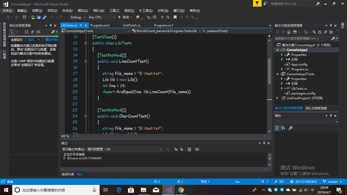
Task: Click the Alphabetical sort icon in Properties panel
Action: pyautogui.click(x=283, y=128)
